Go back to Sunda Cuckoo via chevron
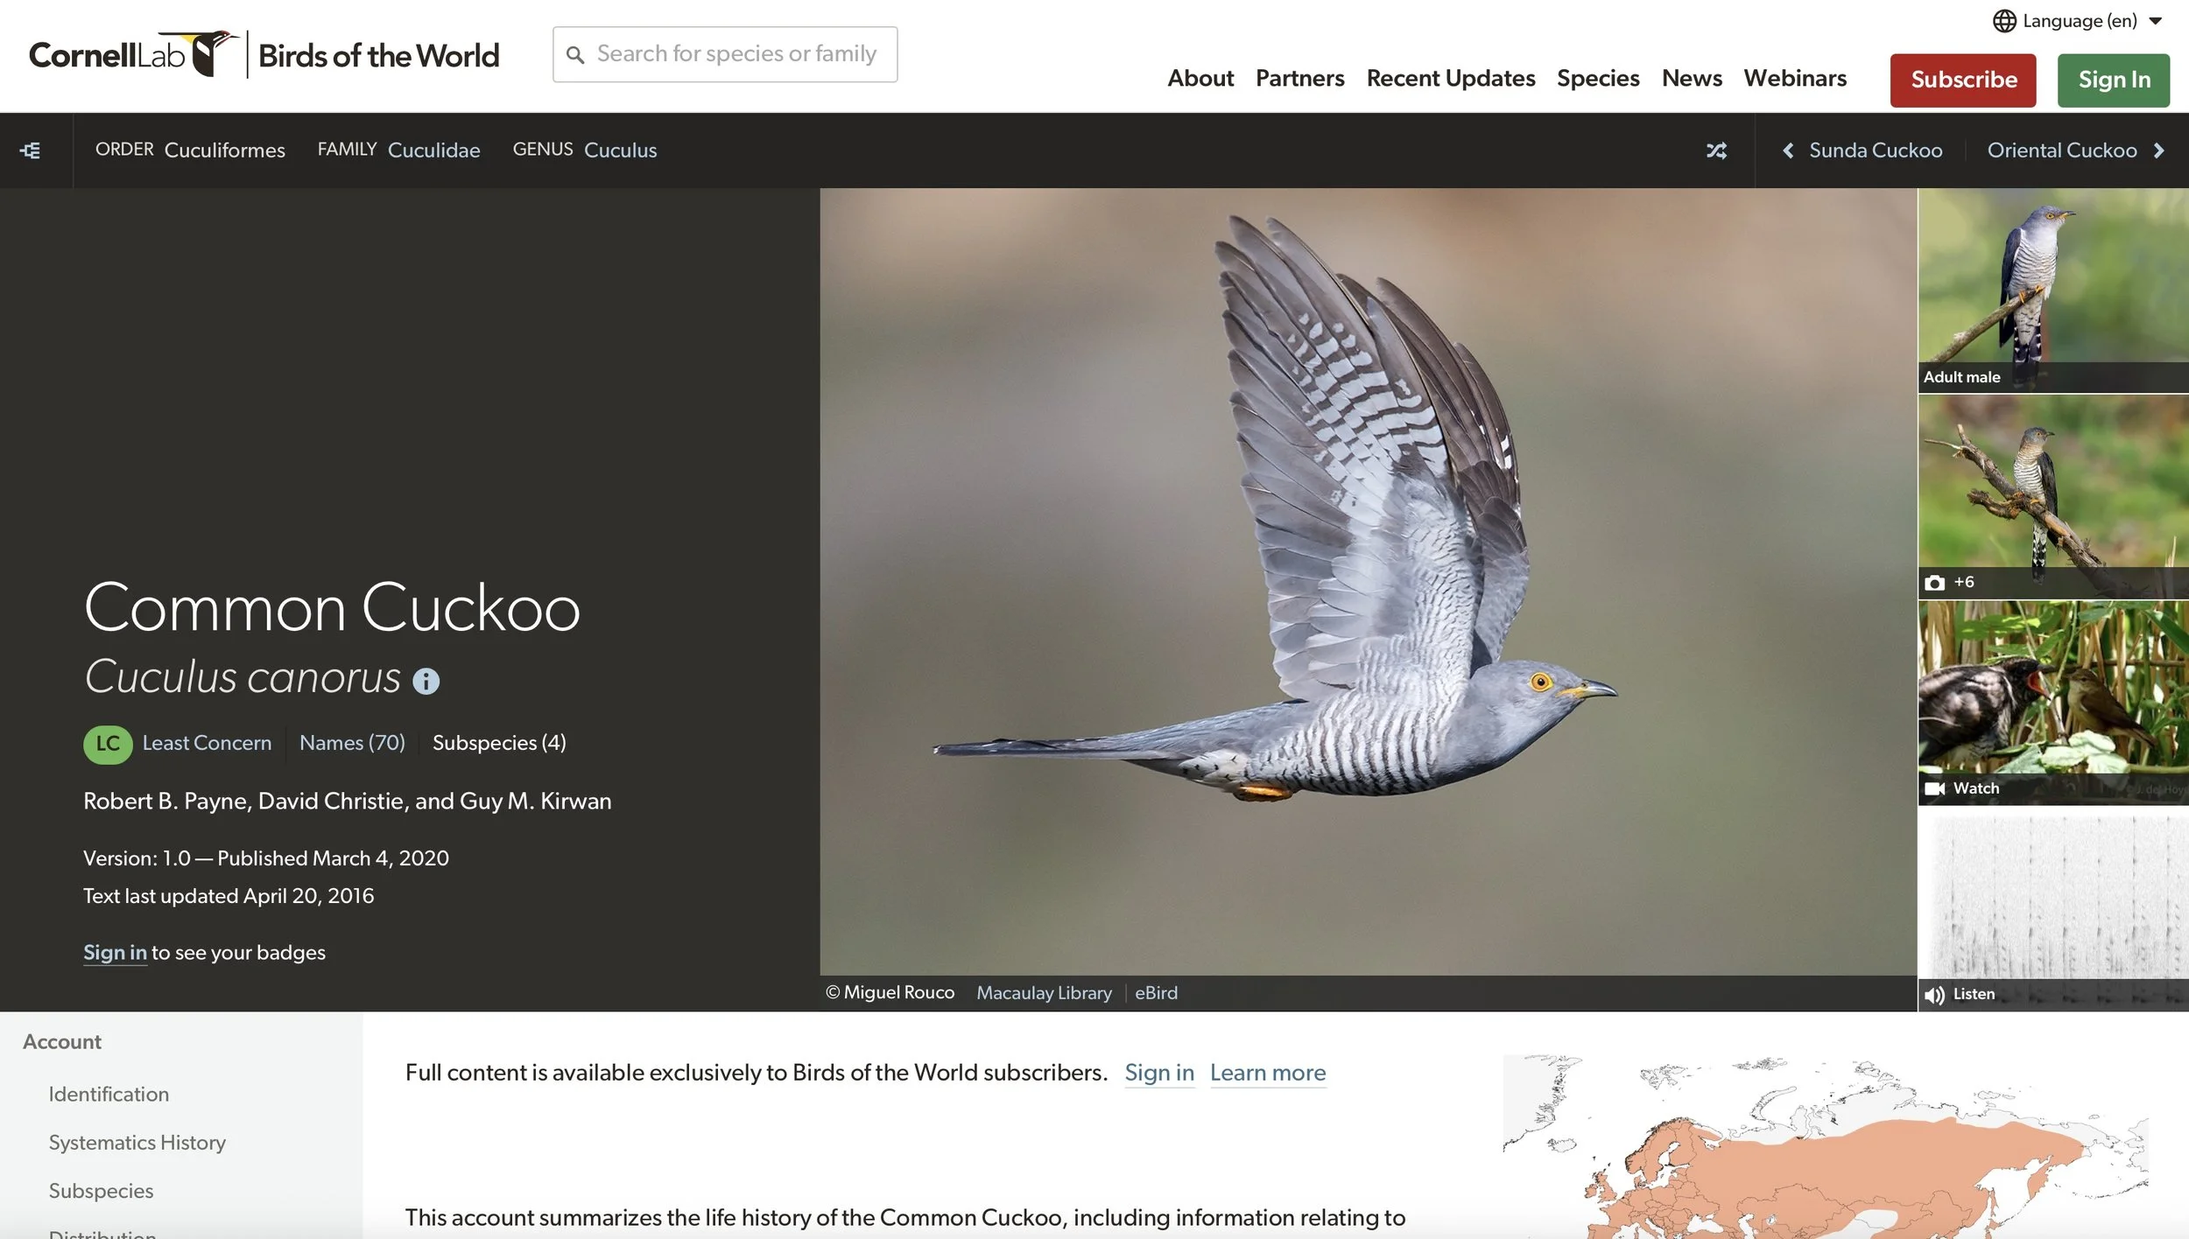This screenshot has width=2189, height=1239. (1786, 150)
